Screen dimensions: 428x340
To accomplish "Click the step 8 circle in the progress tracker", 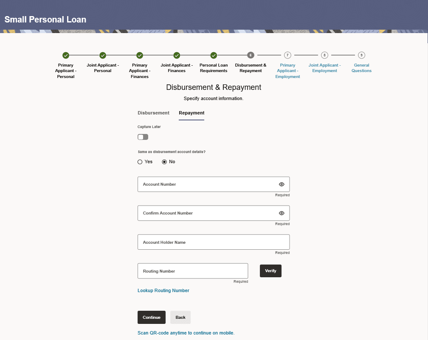I will 324,55.
